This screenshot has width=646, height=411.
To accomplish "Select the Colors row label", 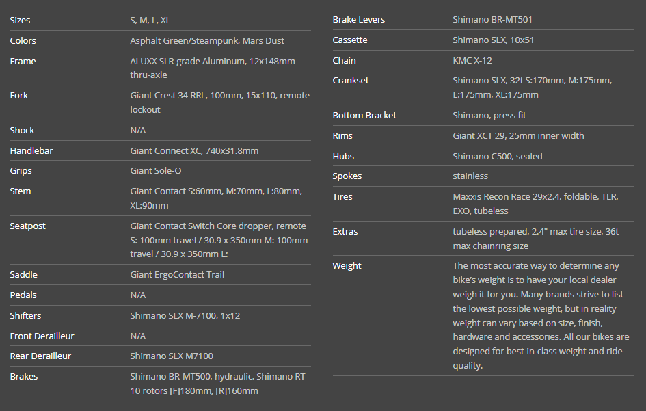I will pos(23,41).
